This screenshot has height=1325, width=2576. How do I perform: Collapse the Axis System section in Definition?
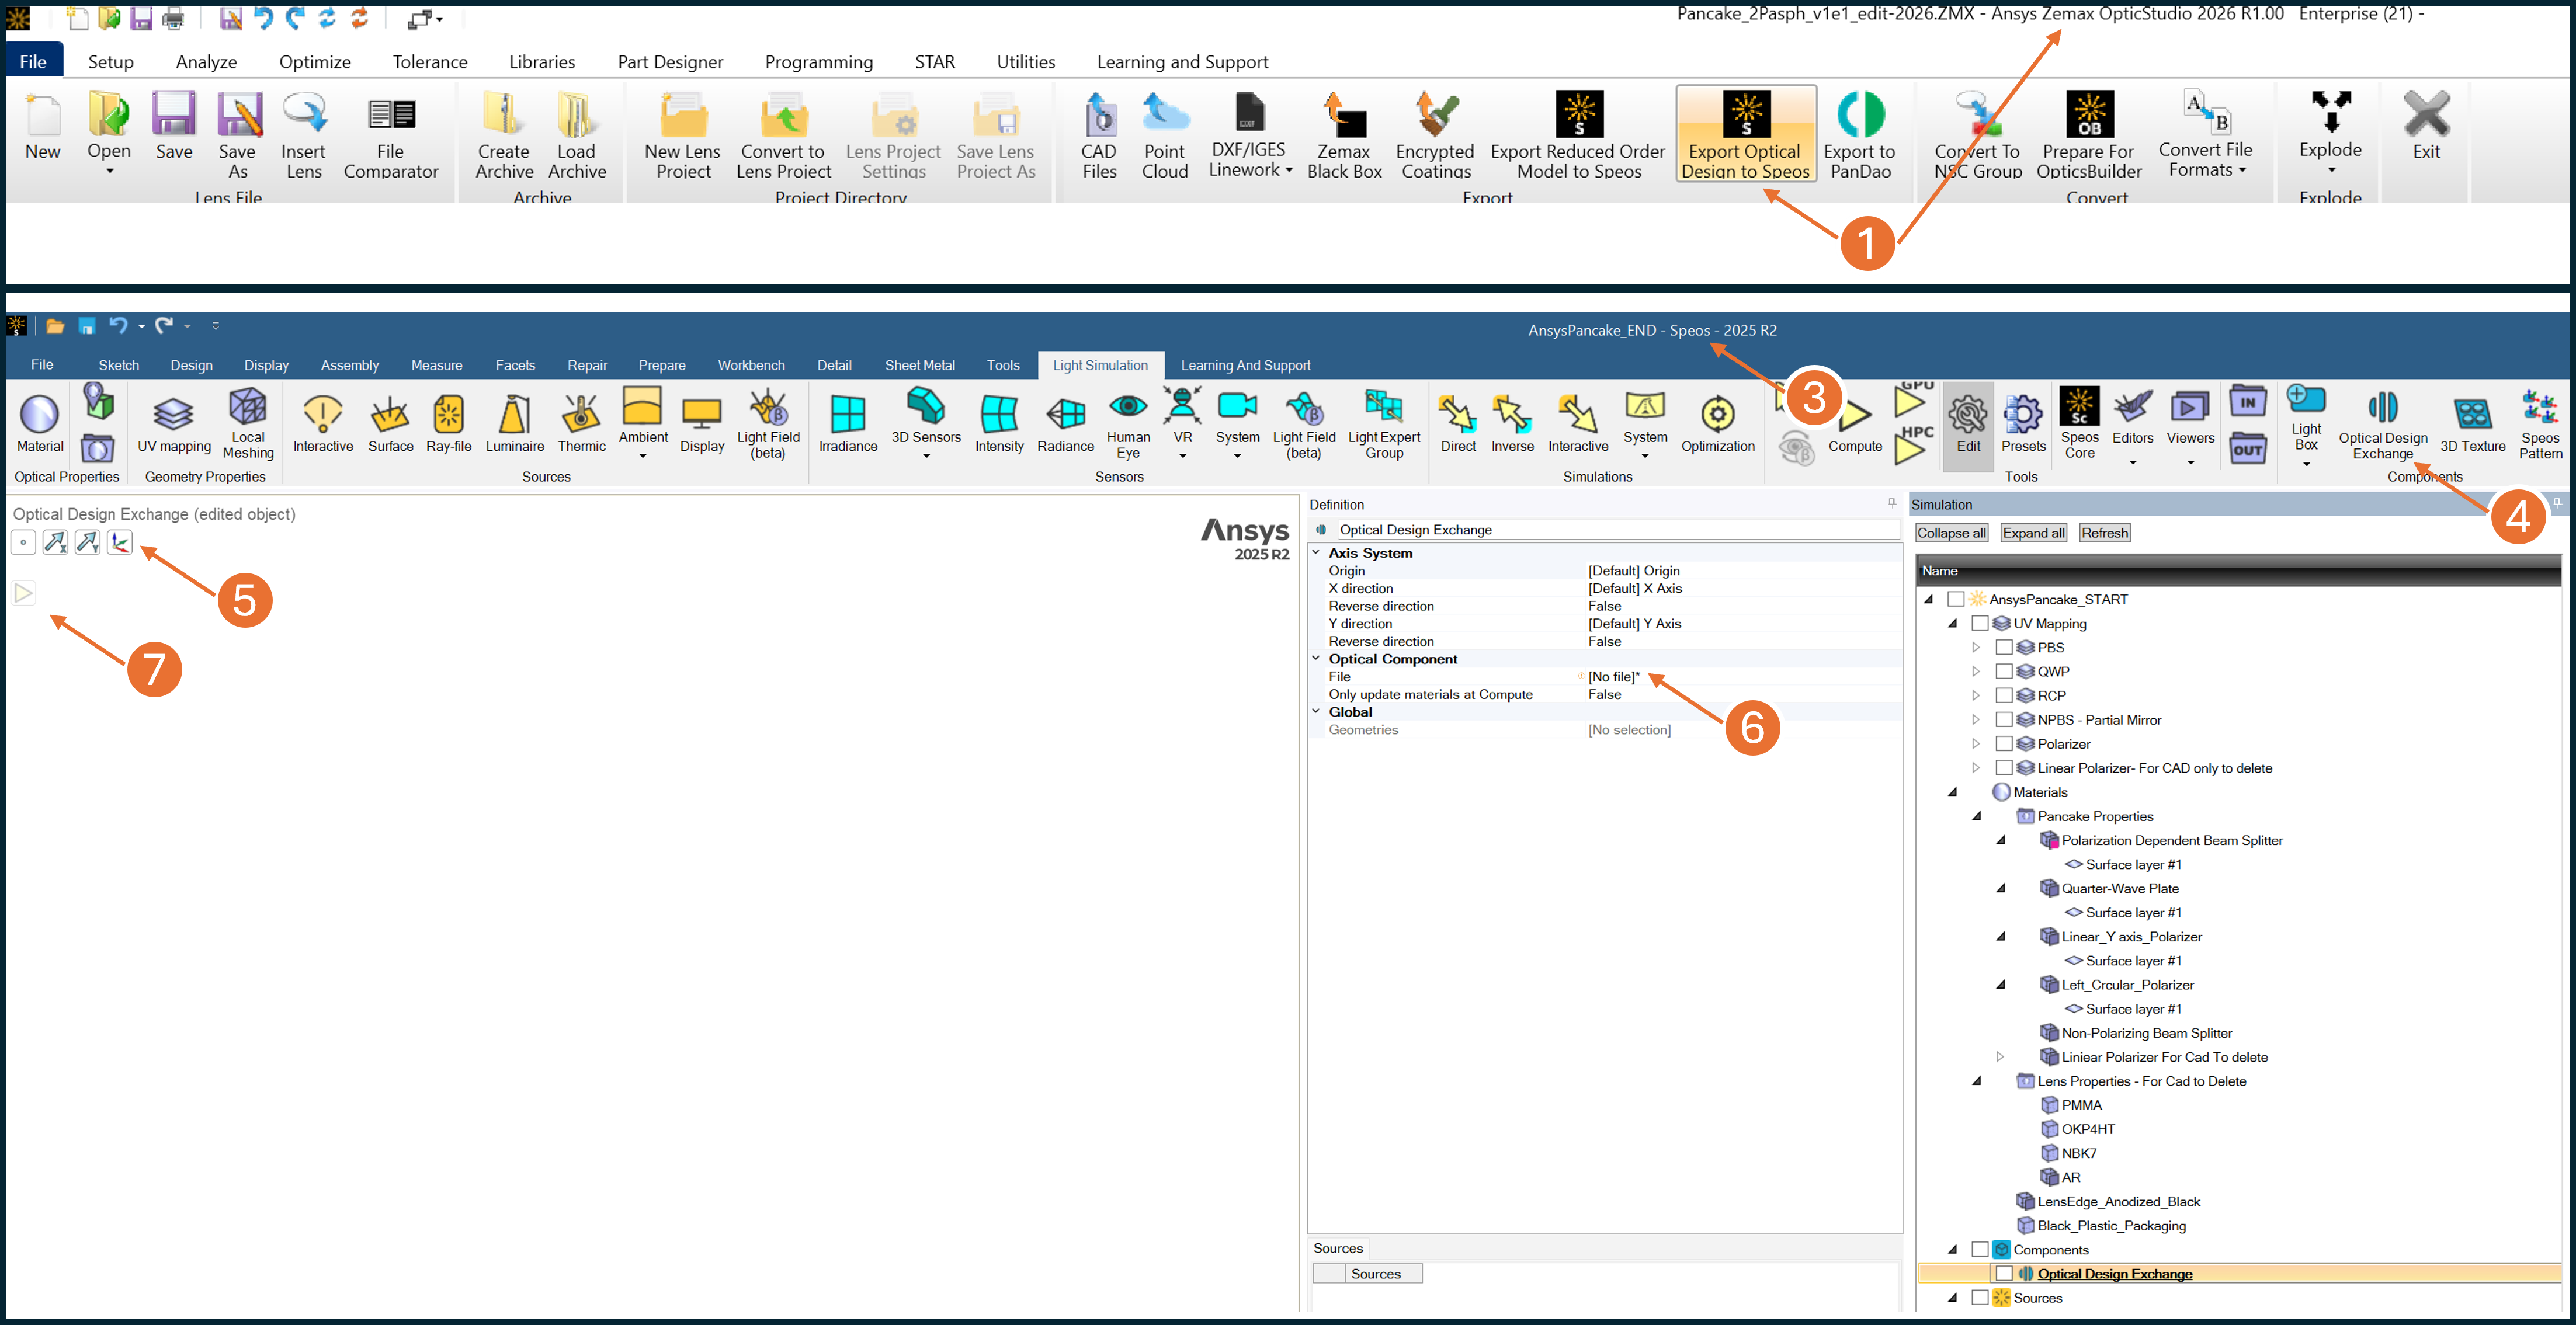pyautogui.click(x=1316, y=553)
